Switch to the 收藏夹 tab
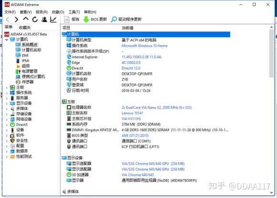The width and height of the screenshot is (277, 198). pos(25,28)
